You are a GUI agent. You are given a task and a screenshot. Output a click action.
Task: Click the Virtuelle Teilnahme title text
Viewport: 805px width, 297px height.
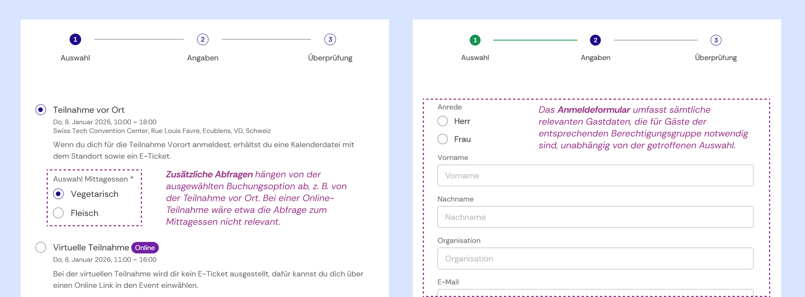pyautogui.click(x=91, y=247)
